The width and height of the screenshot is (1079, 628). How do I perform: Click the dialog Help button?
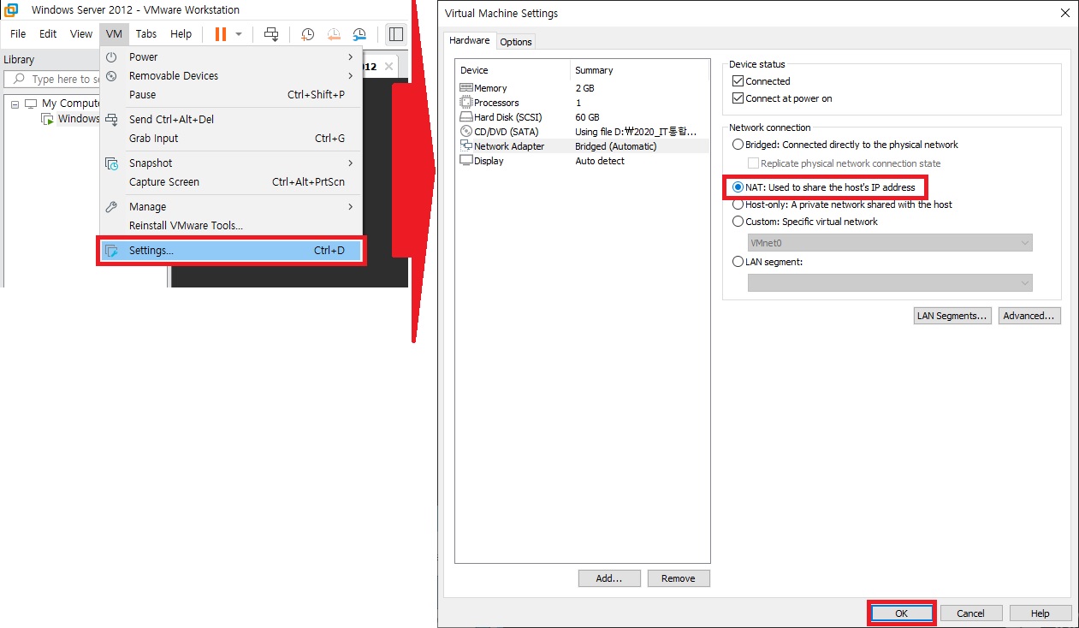point(1040,613)
